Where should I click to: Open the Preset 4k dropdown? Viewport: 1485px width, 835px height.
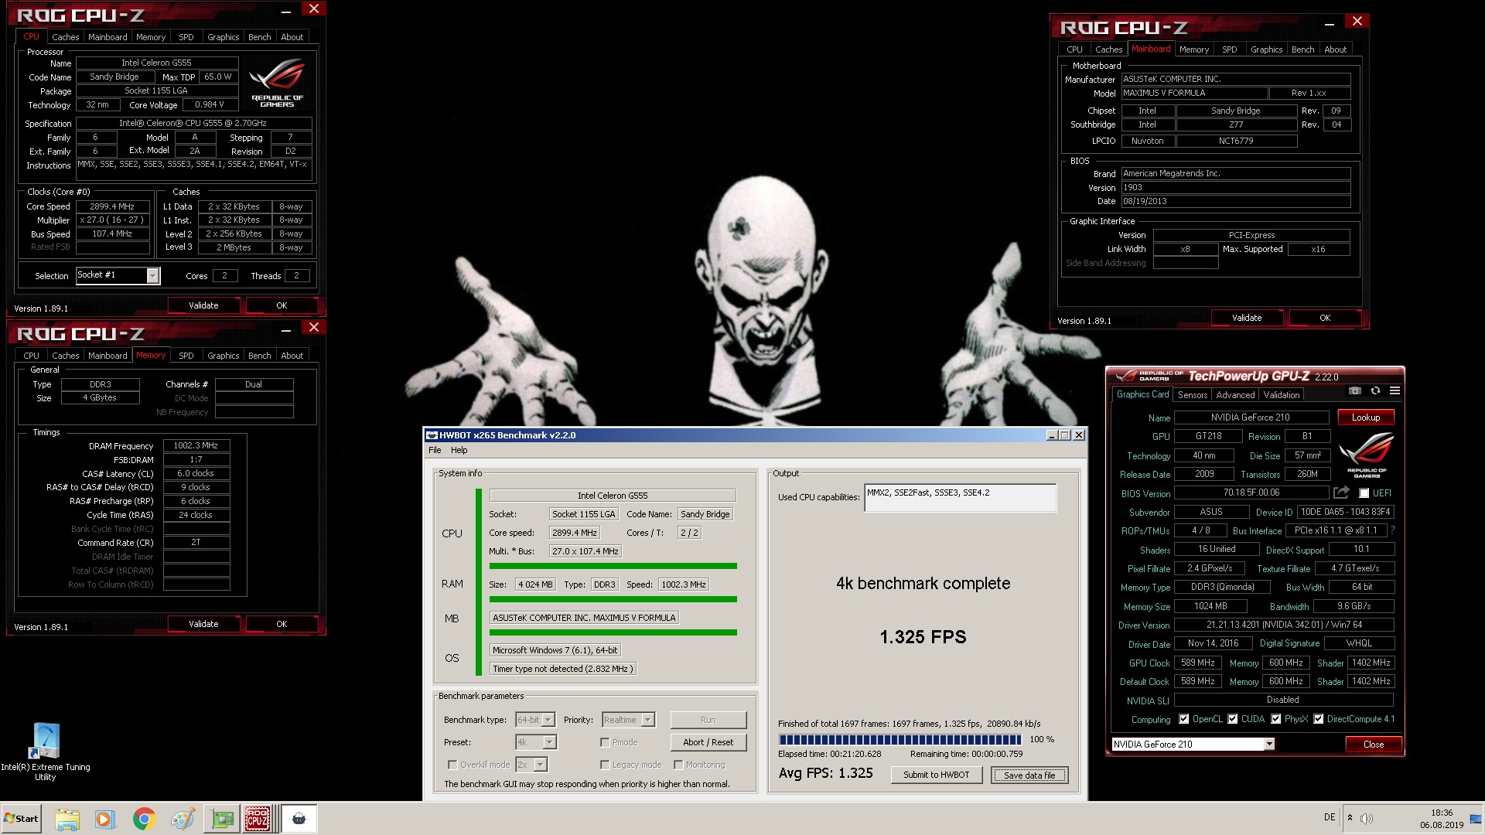click(x=549, y=742)
